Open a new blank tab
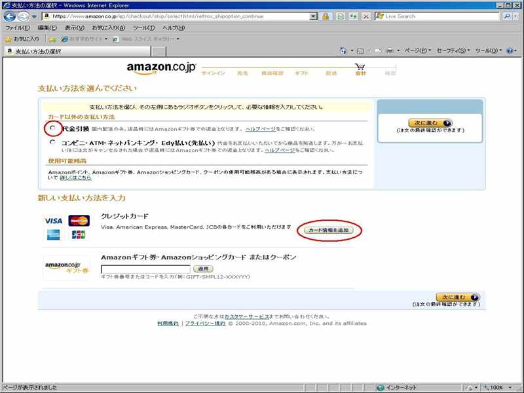524x393 pixels. click(159, 52)
